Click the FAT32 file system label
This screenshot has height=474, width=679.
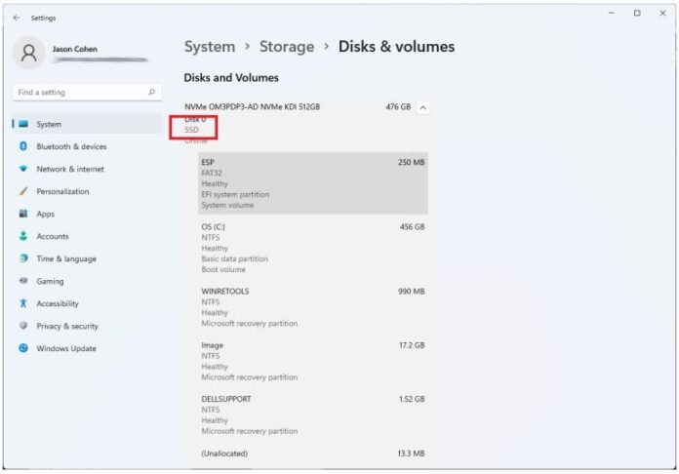212,173
